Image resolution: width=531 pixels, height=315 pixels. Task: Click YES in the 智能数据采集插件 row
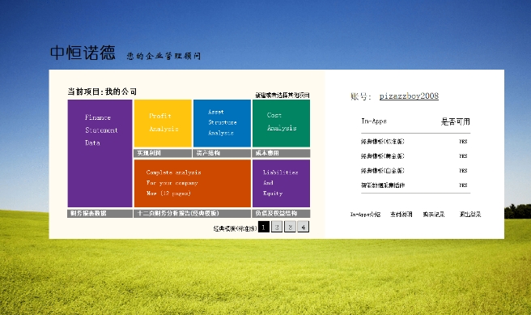tap(463, 185)
